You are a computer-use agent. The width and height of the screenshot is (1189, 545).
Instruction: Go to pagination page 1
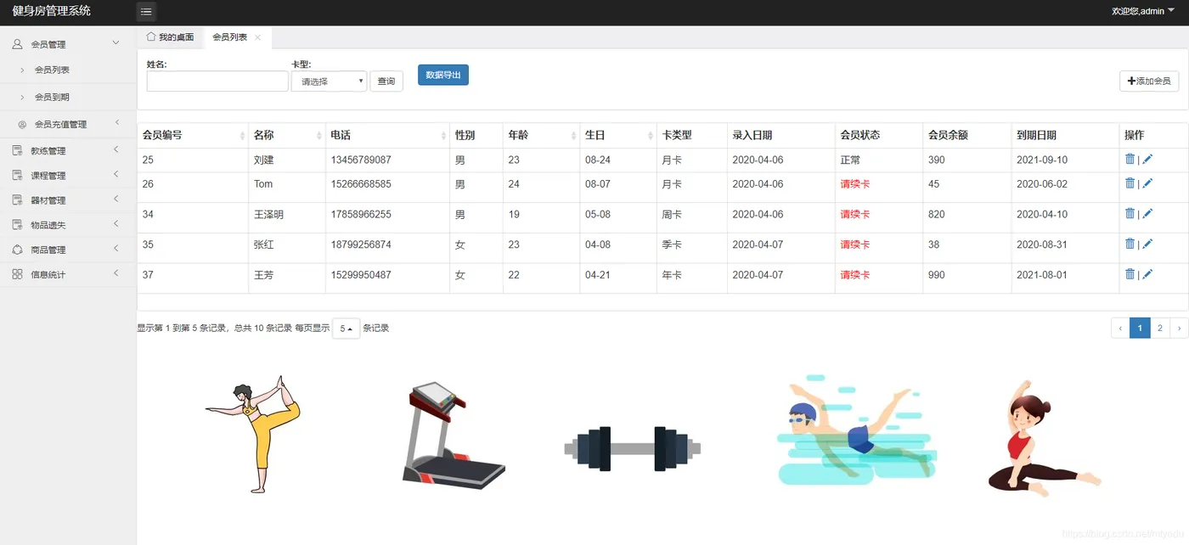(1140, 328)
